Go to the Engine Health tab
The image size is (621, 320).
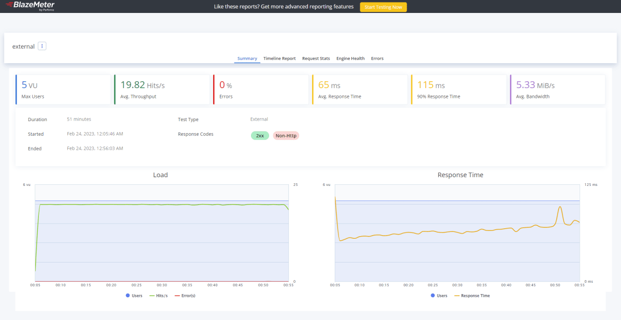pos(350,59)
